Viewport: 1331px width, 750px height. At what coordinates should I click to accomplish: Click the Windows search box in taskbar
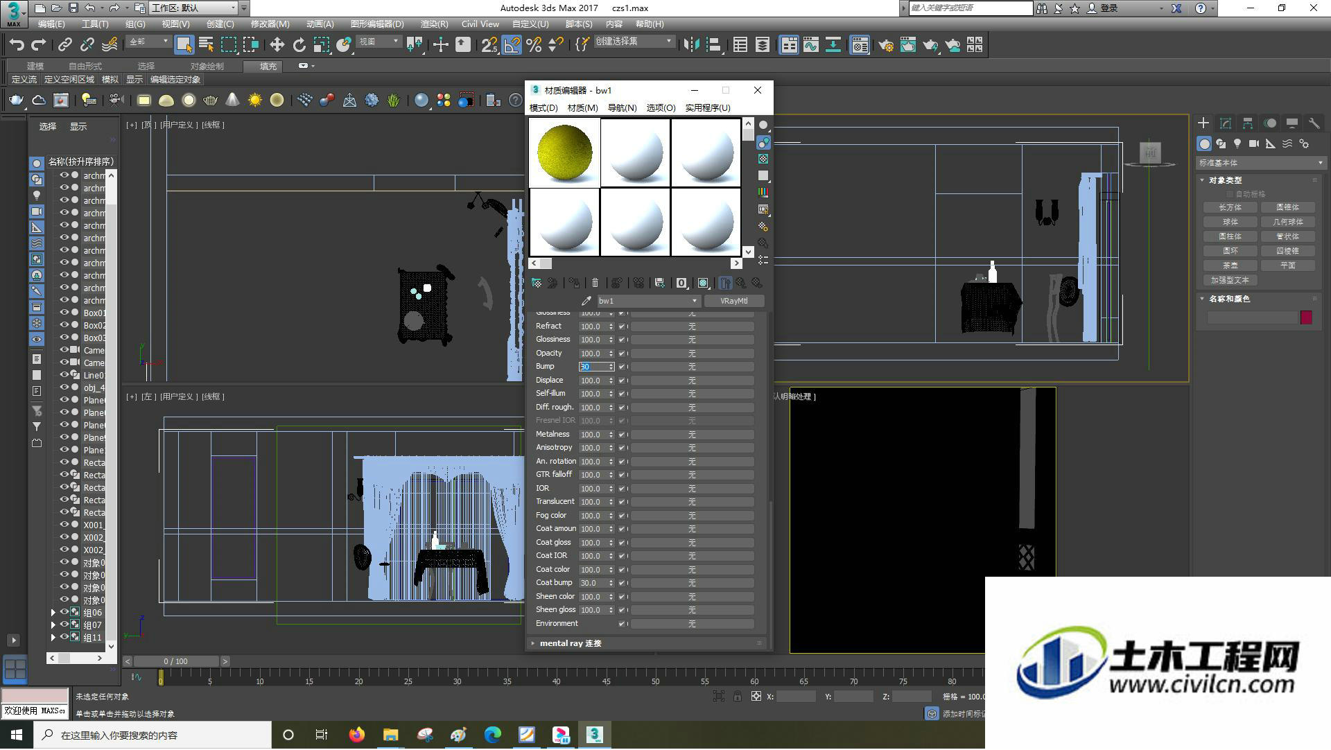(x=153, y=735)
